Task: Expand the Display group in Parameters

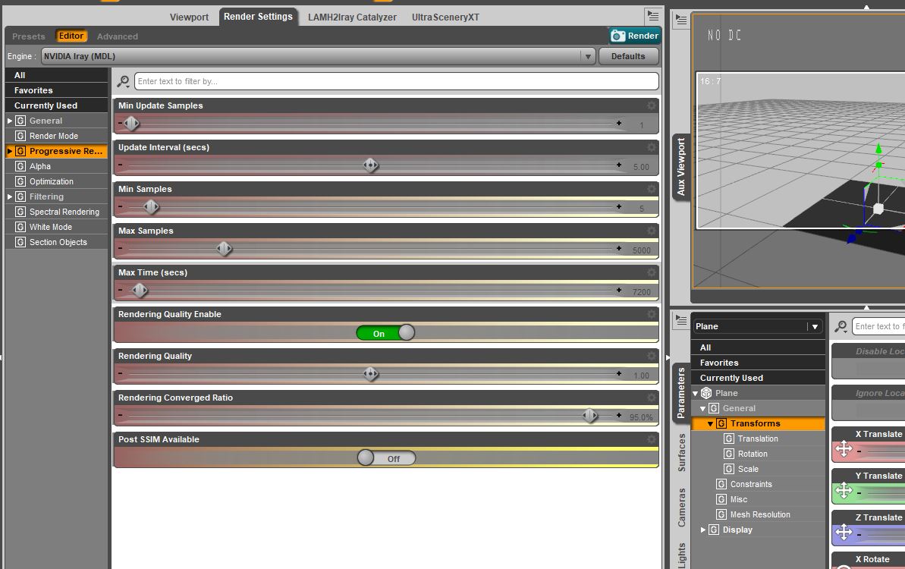Action: click(x=703, y=530)
